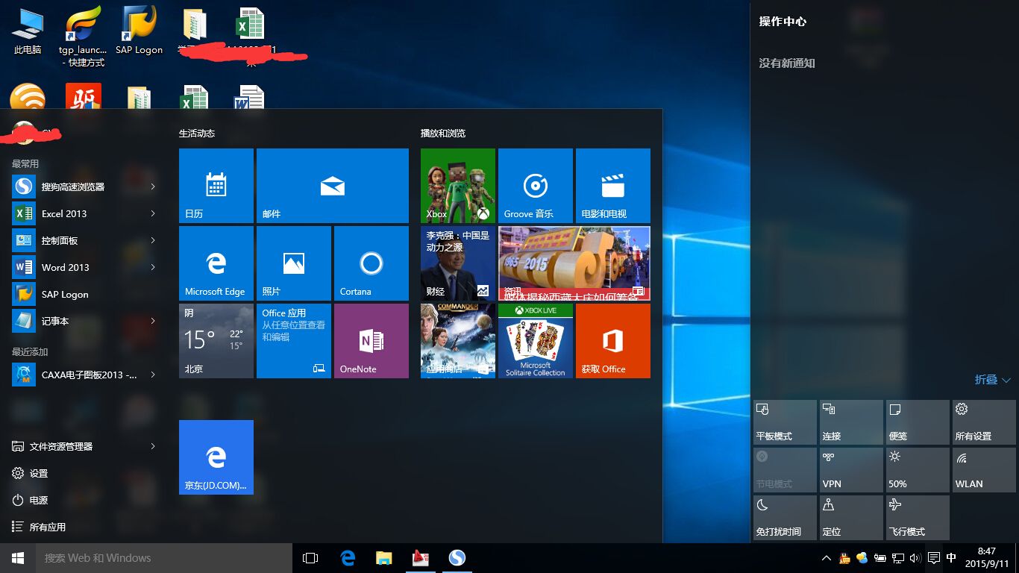Click the SAP Logon desktop shortcut
This screenshot has width=1019, height=573.
[139, 31]
